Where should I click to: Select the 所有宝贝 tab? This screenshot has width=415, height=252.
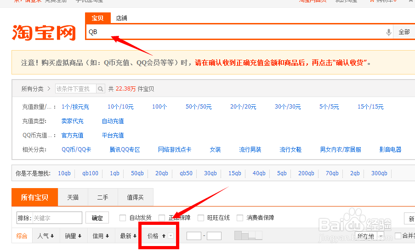tap(34, 197)
